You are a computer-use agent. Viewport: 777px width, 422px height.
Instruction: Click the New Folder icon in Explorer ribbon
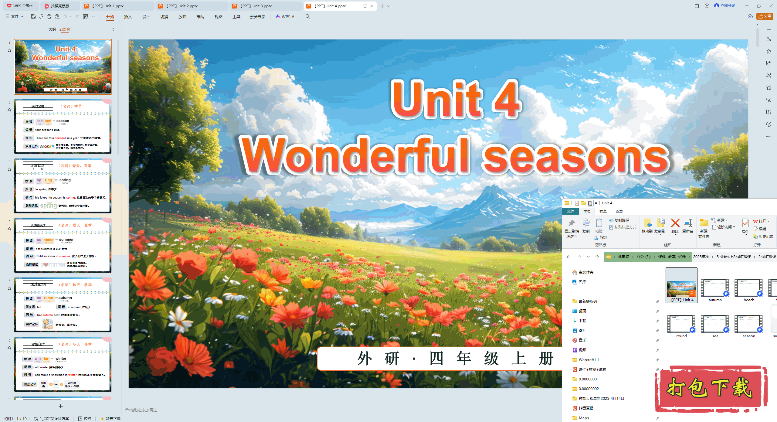coord(704,223)
